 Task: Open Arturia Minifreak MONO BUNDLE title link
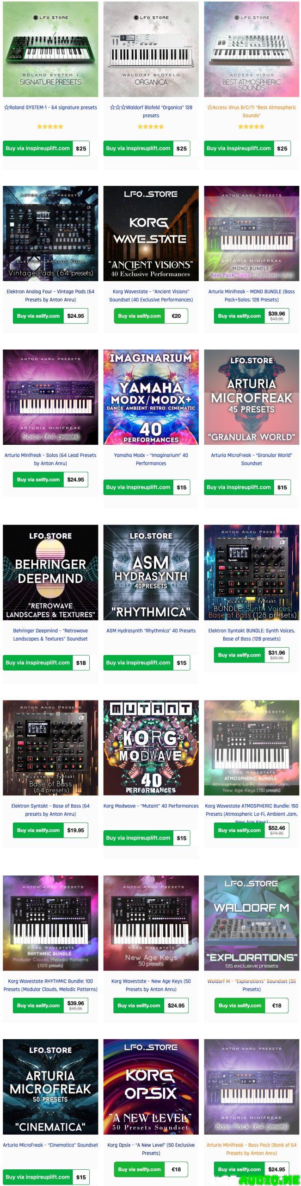click(x=252, y=296)
